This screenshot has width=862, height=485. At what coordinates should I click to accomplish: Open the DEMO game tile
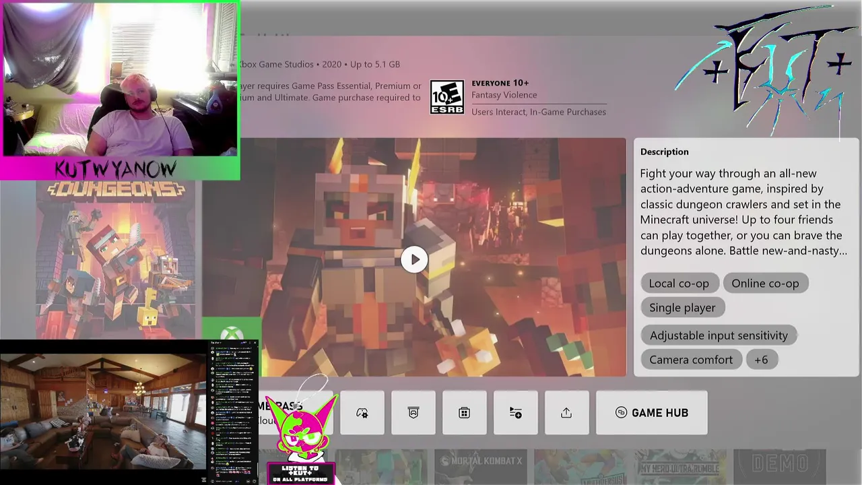779,467
